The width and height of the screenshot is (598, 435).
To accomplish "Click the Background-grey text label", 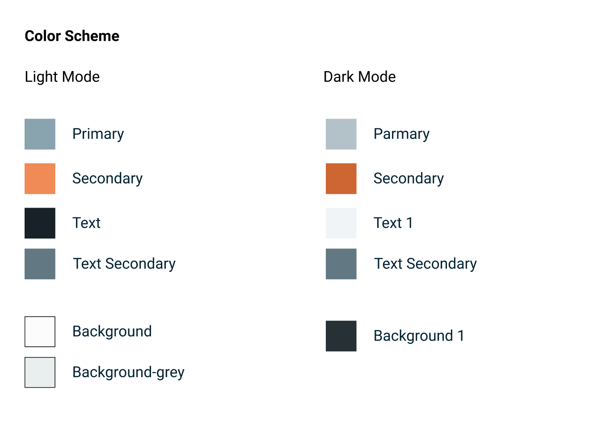I will pyautogui.click(x=128, y=372).
